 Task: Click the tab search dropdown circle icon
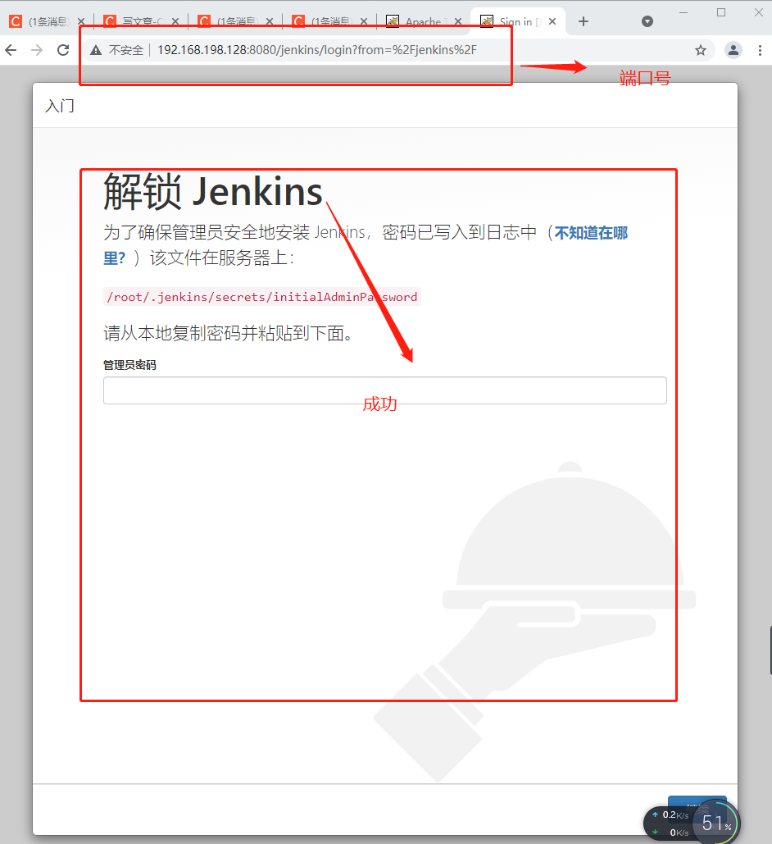[647, 21]
